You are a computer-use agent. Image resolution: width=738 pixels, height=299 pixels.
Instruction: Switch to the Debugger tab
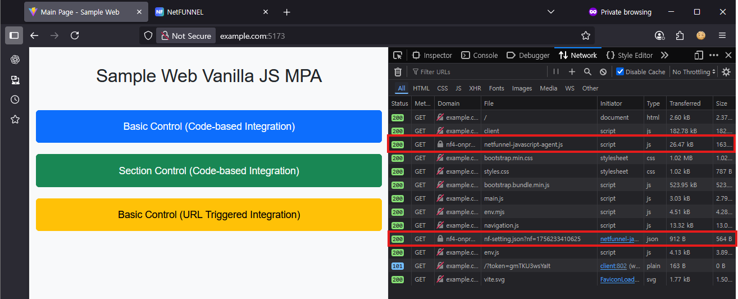528,55
